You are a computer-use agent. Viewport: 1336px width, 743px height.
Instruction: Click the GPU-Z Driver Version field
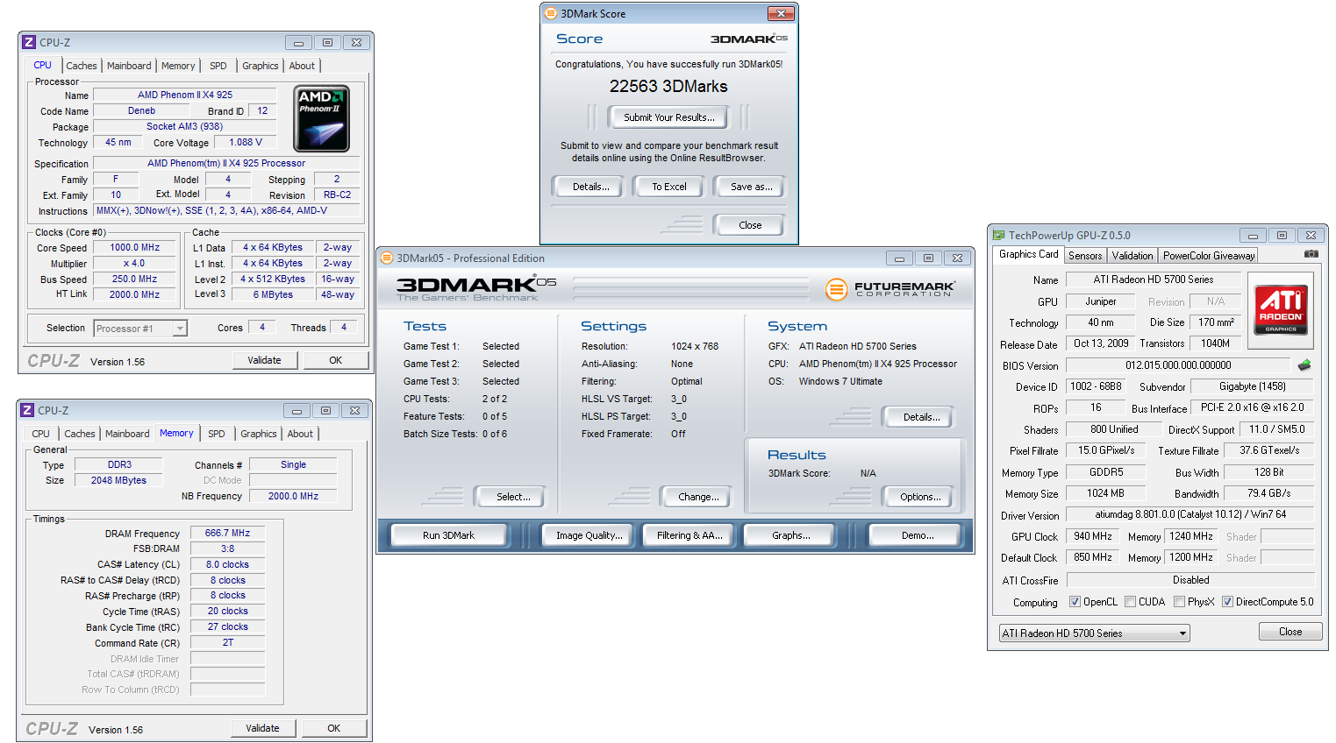point(1190,515)
